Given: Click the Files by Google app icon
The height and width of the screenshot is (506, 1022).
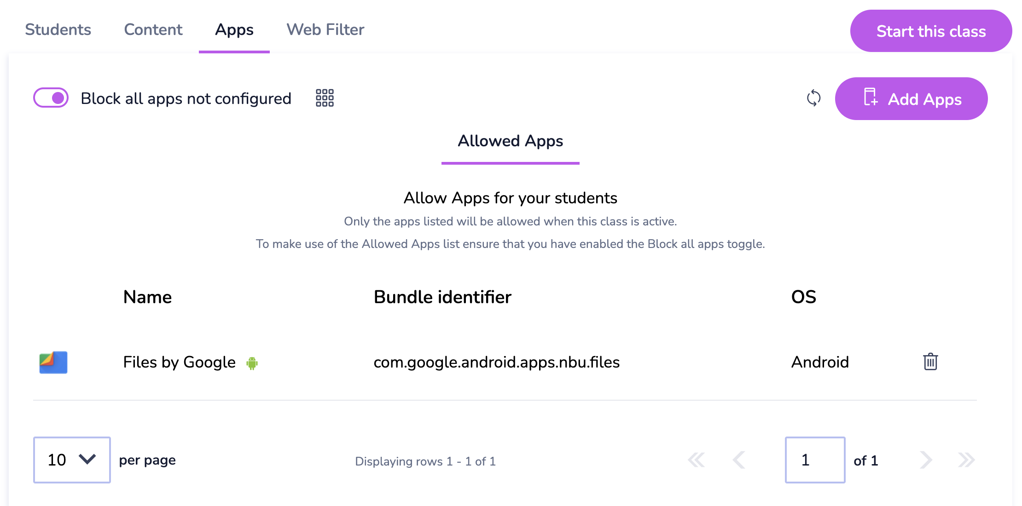Looking at the screenshot, I should pos(53,362).
